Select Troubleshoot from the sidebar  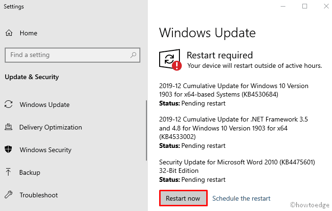39,195
